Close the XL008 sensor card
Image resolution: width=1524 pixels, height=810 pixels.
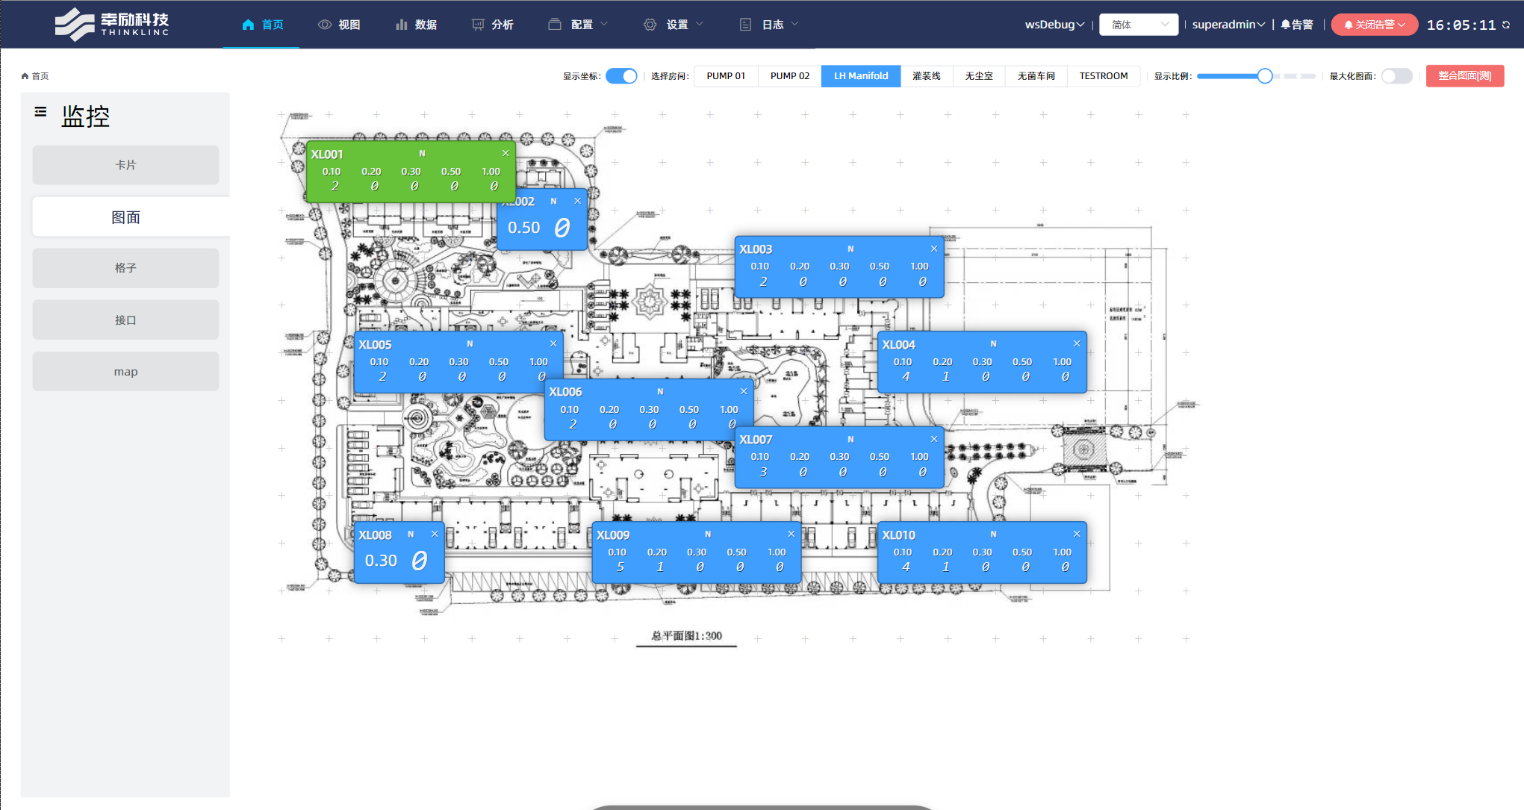[435, 534]
